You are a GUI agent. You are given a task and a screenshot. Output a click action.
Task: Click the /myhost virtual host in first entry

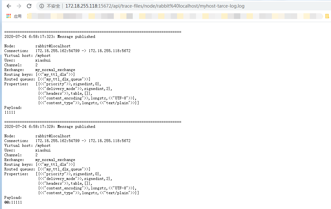coord(43,56)
